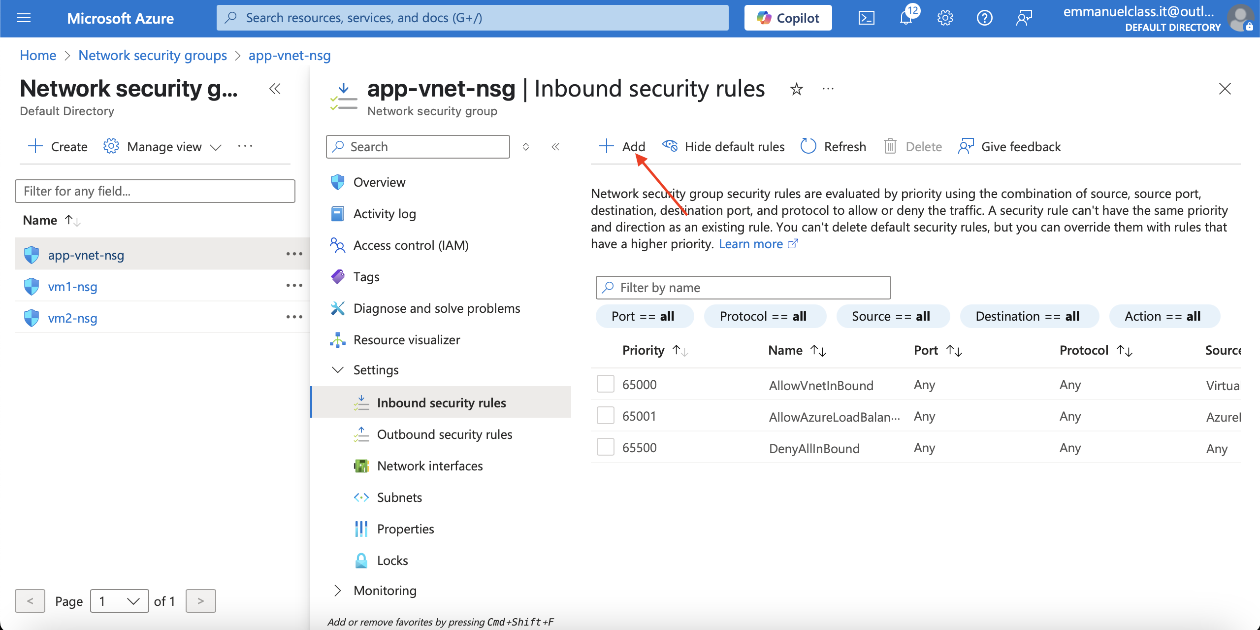Select checkbox for rule 65000 AllowVnetInBound
This screenshot has width=1260, height=630.
pos(605,384)
